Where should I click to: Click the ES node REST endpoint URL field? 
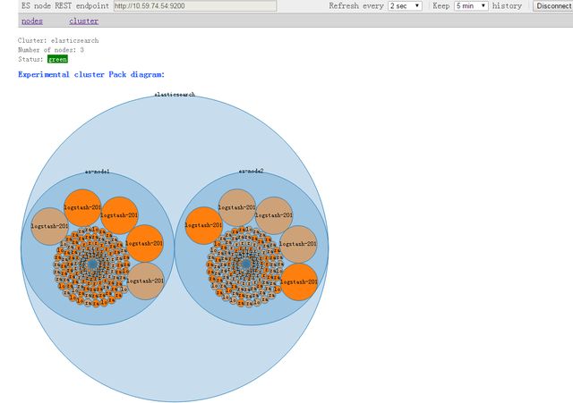195,6
